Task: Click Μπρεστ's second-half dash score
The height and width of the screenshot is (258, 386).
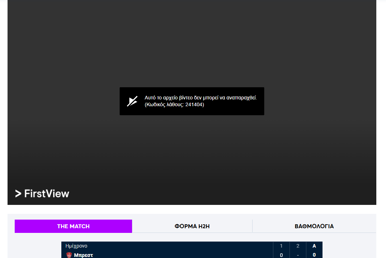Action: click(298, 255)
